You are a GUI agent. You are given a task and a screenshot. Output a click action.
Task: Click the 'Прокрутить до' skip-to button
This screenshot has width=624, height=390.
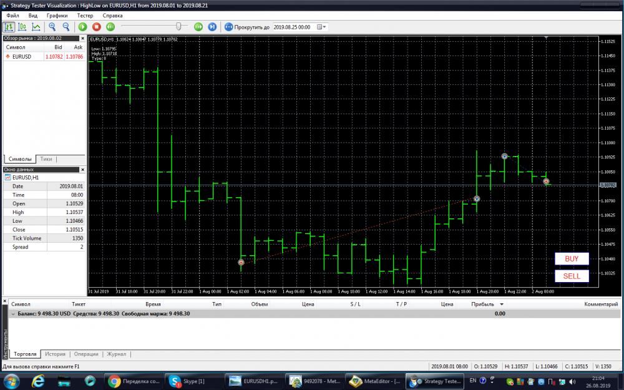tap(246, 27)
